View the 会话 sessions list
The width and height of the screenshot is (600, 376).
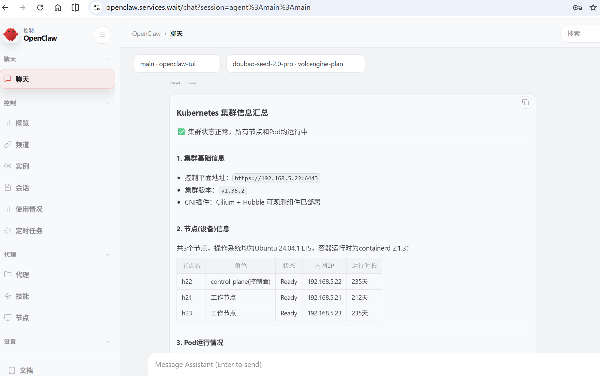[x=22, y=188]
